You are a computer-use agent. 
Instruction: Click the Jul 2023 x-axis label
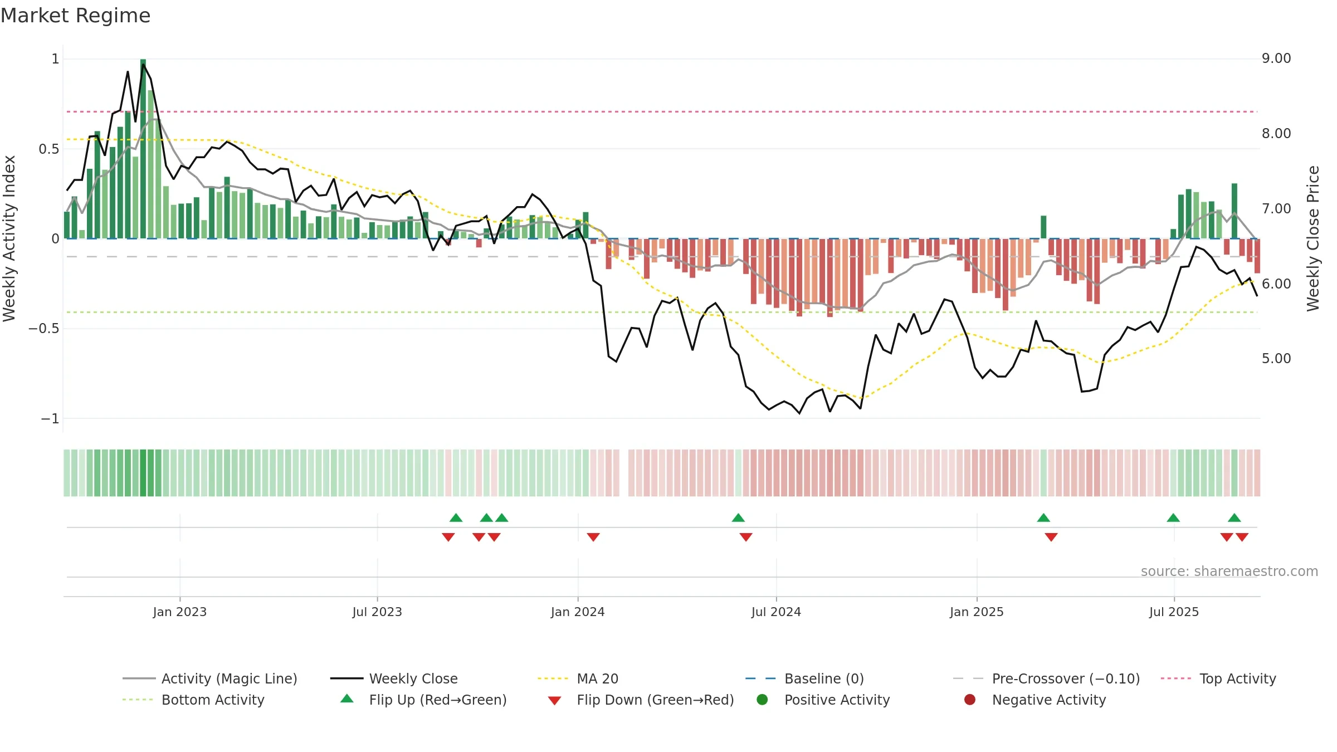377,612
